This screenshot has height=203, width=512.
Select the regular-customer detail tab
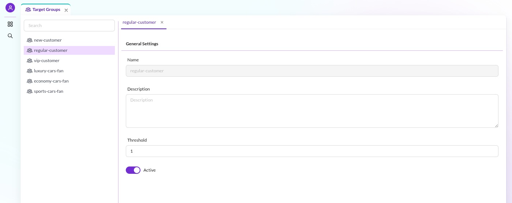139,22
